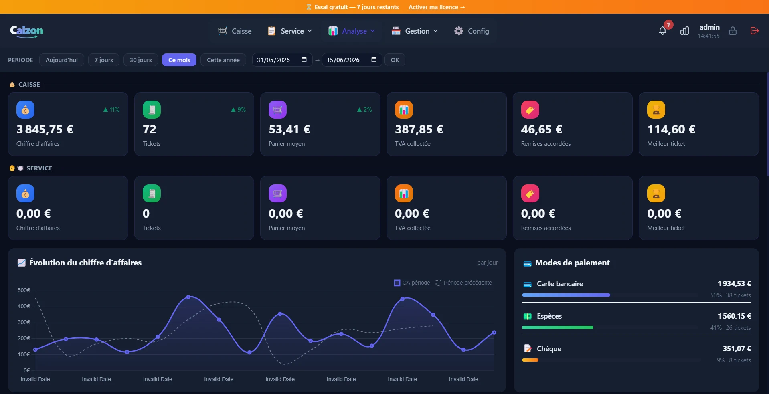The height and width of the screenshot is (394, 769).
Task: Click the padlock lock-session icon
Action: click(x=733, y=31)
